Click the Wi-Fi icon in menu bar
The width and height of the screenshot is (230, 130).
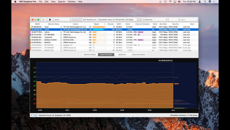[x=170, y=2]
